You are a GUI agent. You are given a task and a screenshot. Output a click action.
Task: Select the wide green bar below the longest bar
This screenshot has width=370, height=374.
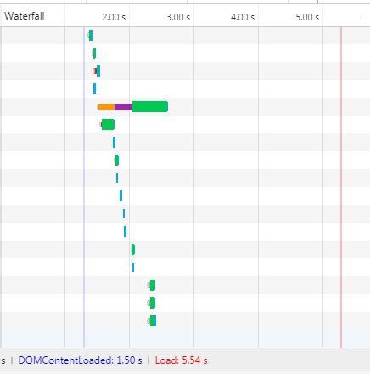(108, 125)
